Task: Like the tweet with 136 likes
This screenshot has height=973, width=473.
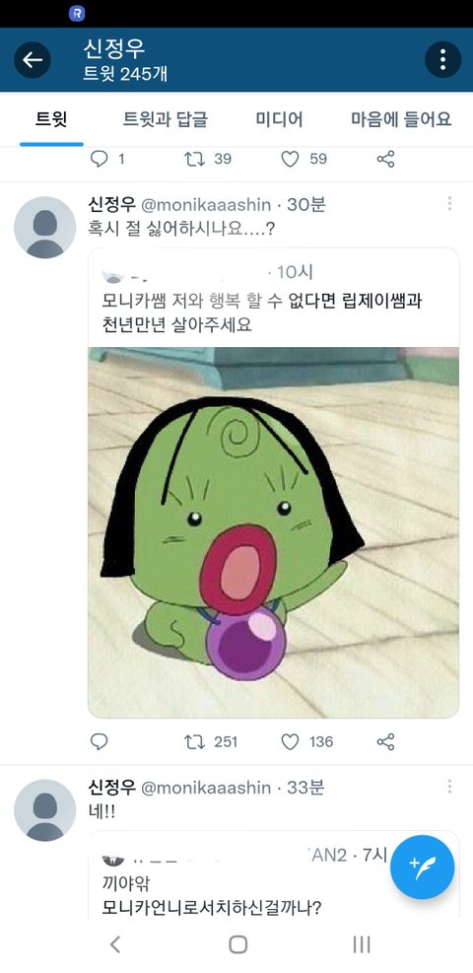Action: [290, 741]
